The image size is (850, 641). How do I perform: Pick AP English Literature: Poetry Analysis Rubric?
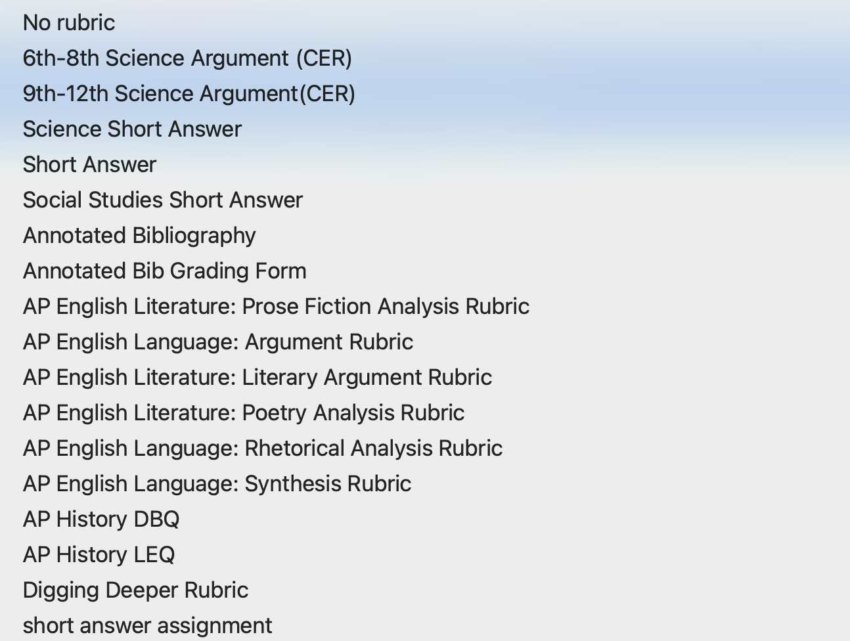click(244, 412)
